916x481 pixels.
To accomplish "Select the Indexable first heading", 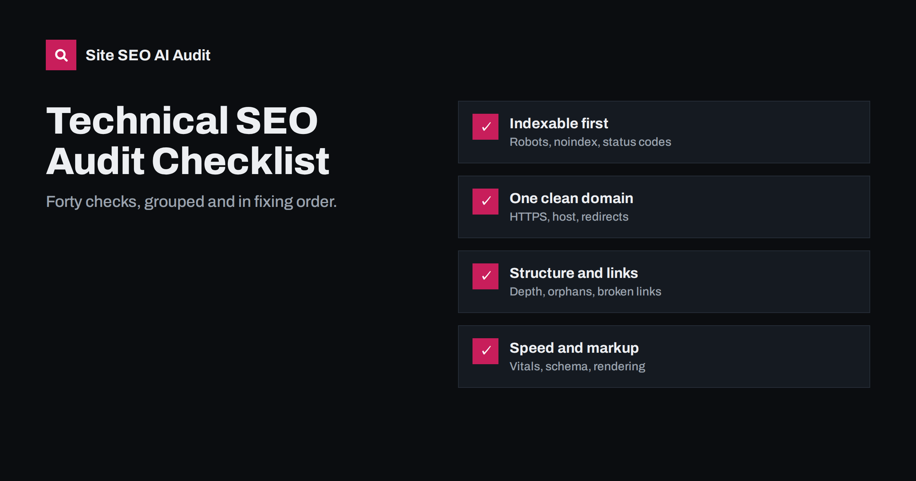I will point(559,124).
